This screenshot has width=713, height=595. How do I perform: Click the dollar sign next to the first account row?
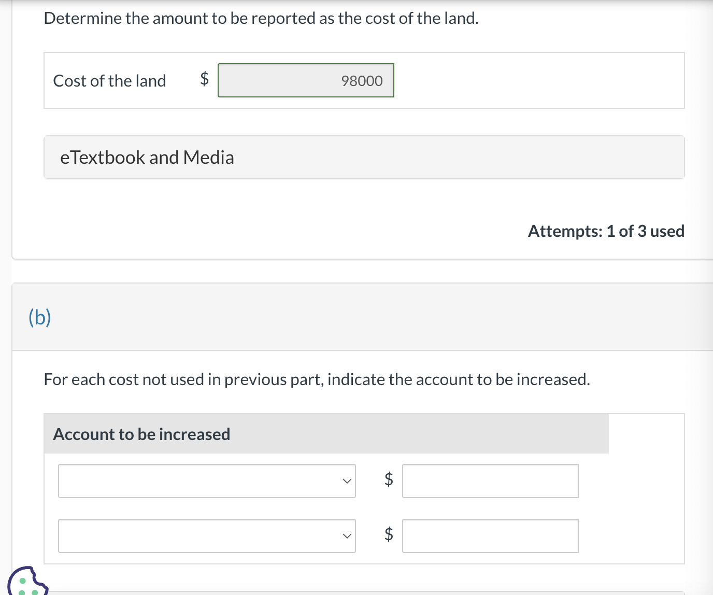(x=388, y=480)
